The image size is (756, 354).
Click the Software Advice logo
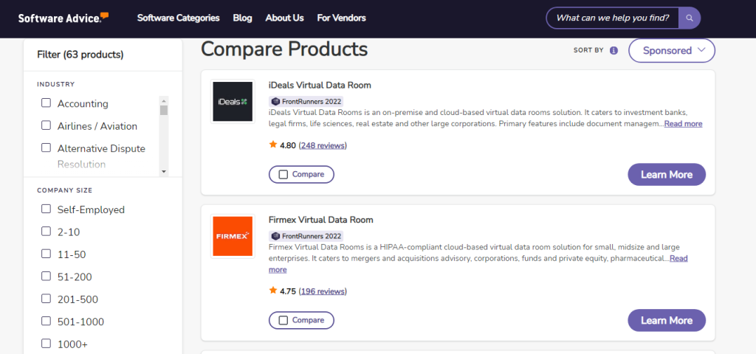tap(63, 18)
